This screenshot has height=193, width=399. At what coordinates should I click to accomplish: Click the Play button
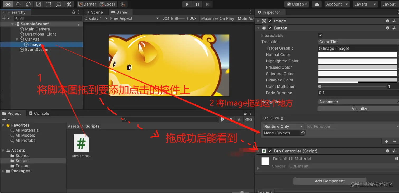click(x=187, y=4)
